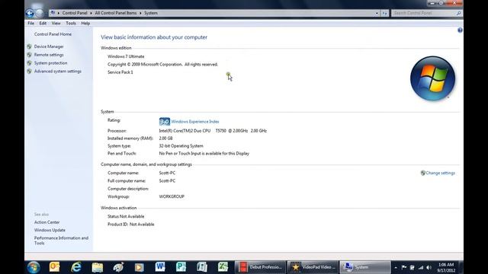The height and width of the screenshot is (274, 488).
Task: Open the Windows Experience Index link
Action: click(x=195, y=122)
